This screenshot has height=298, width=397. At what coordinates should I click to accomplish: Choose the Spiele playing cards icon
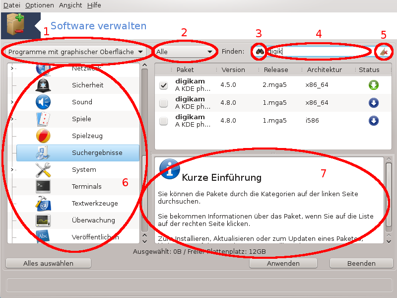point(43,119)
